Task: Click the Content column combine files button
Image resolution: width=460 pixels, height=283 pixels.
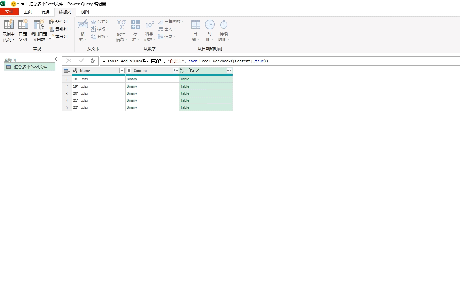Action: coord(175,71)
